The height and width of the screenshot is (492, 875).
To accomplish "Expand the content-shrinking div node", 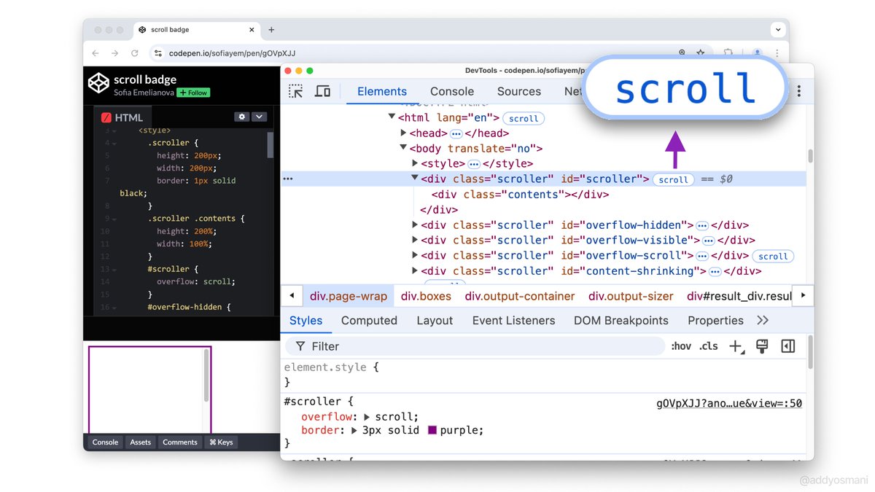I will pyautogui.click(x=416, y=271).
